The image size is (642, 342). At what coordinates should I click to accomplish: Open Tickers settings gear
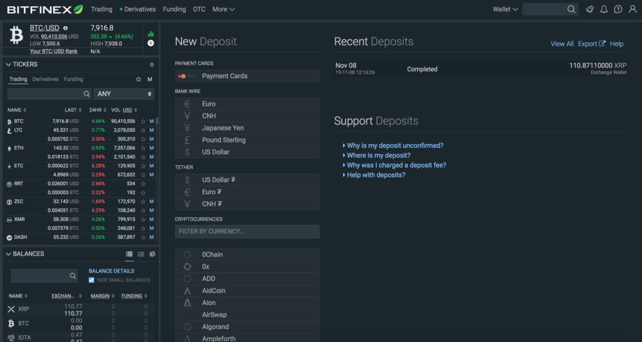click(152, 65)
